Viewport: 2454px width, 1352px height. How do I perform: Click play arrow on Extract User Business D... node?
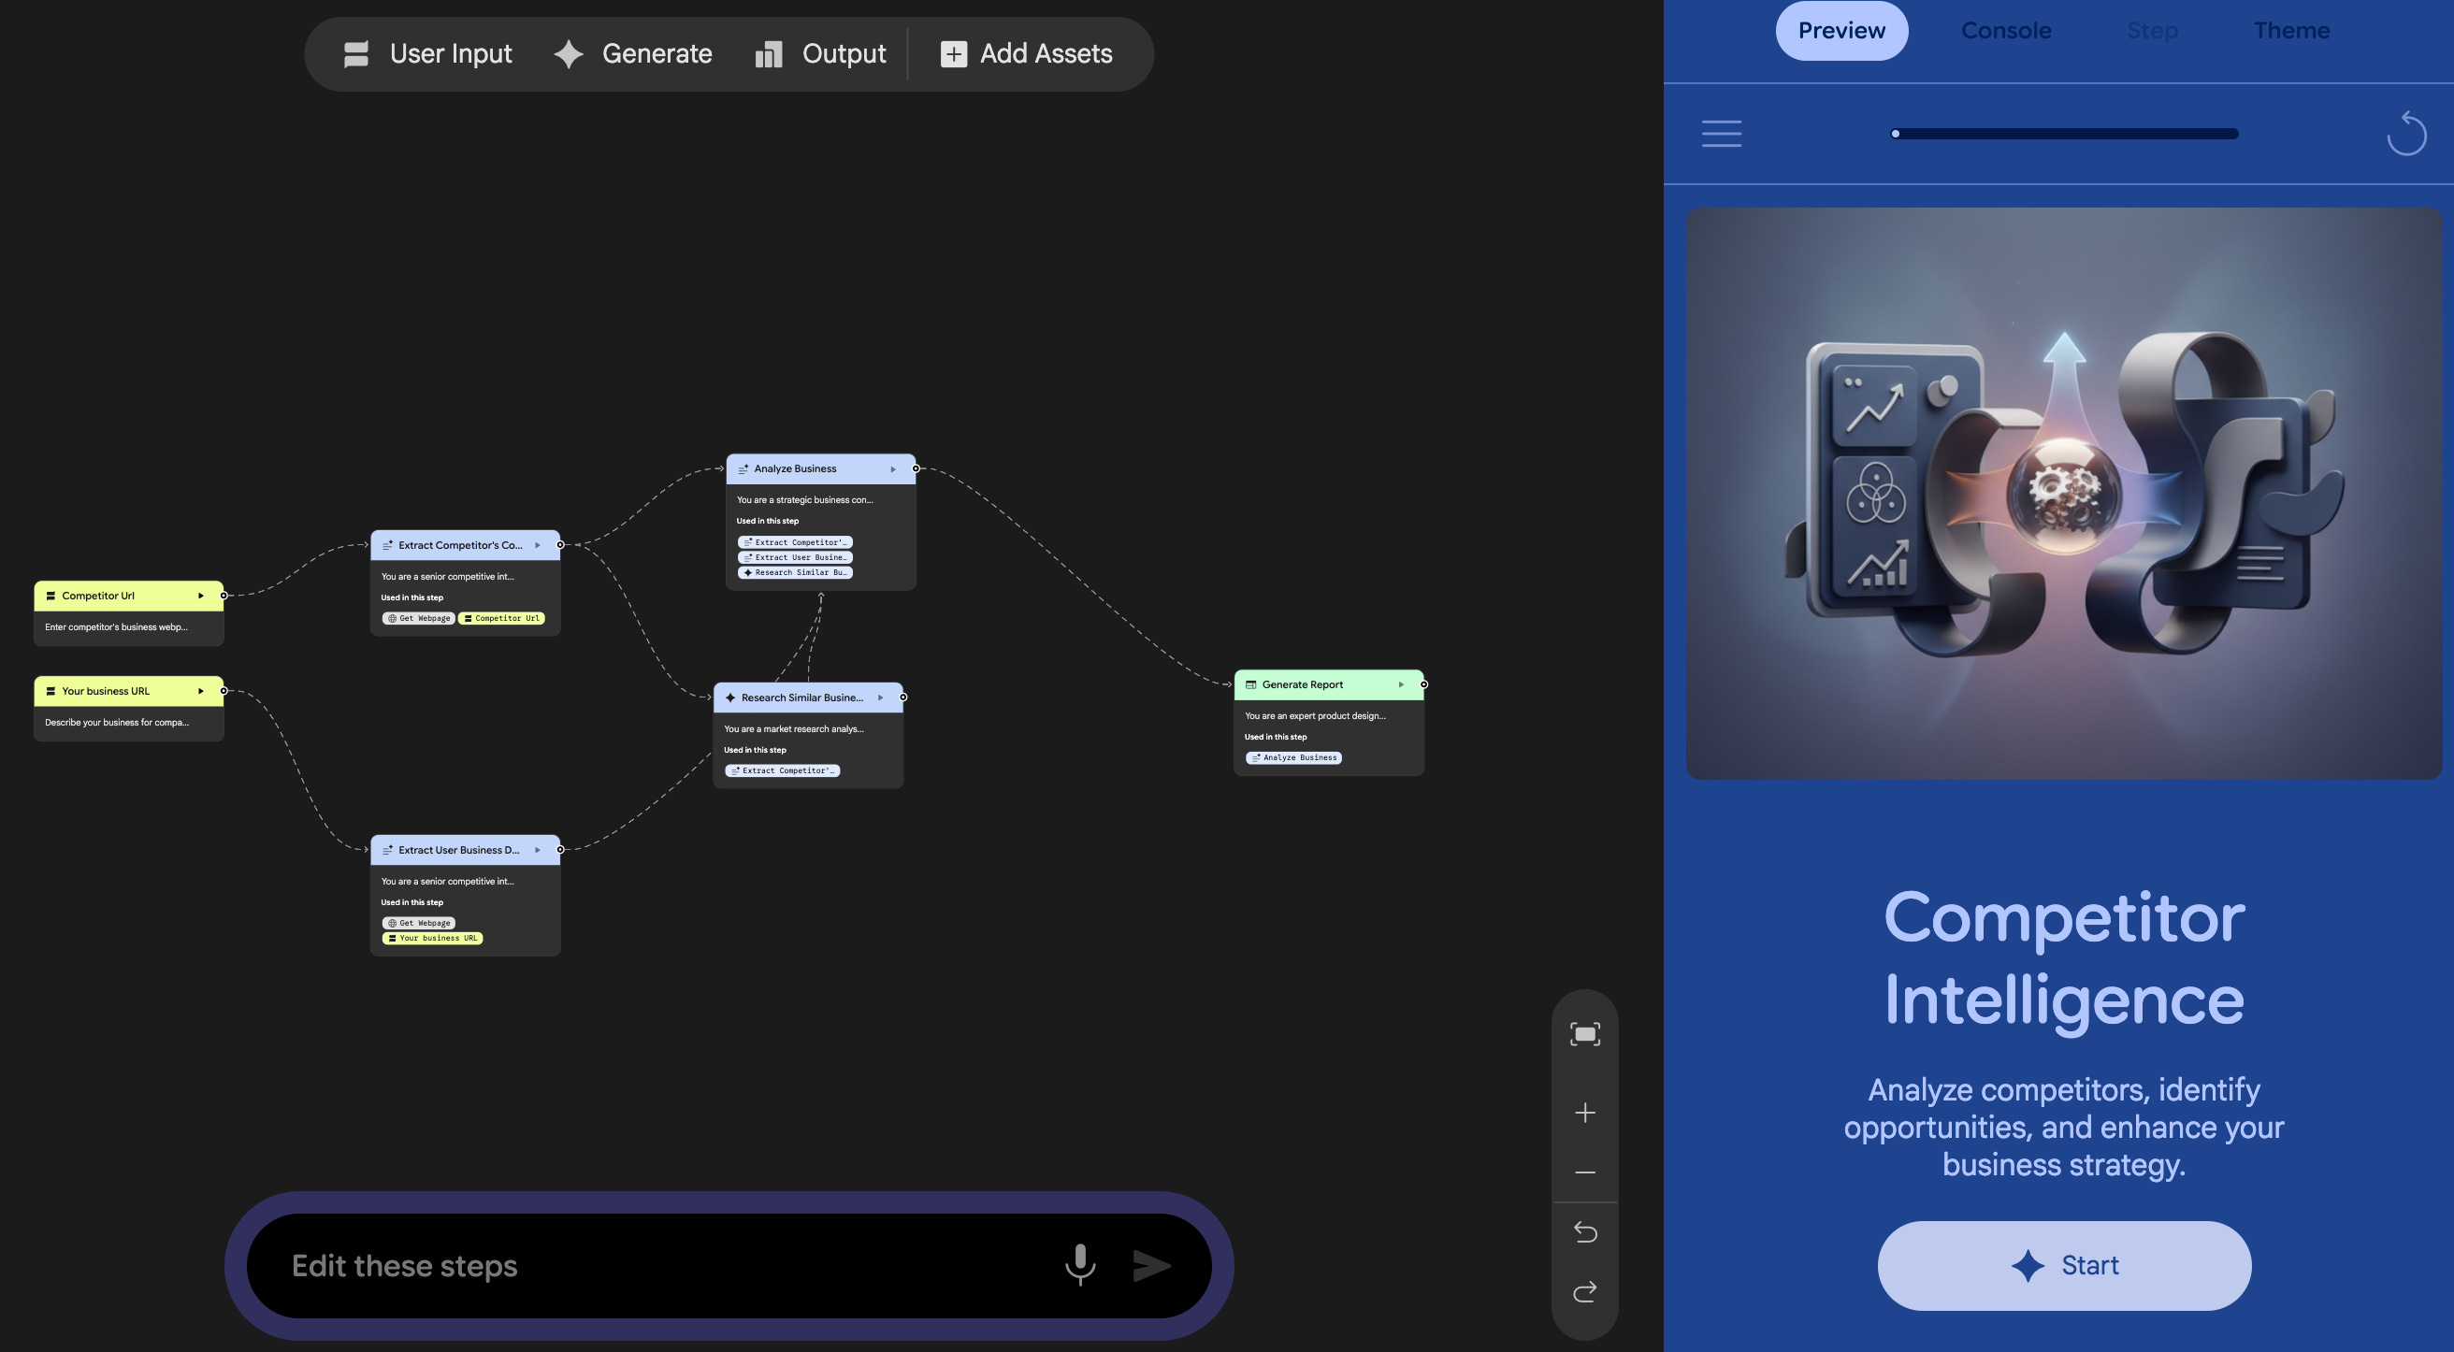tap(538, 850)
